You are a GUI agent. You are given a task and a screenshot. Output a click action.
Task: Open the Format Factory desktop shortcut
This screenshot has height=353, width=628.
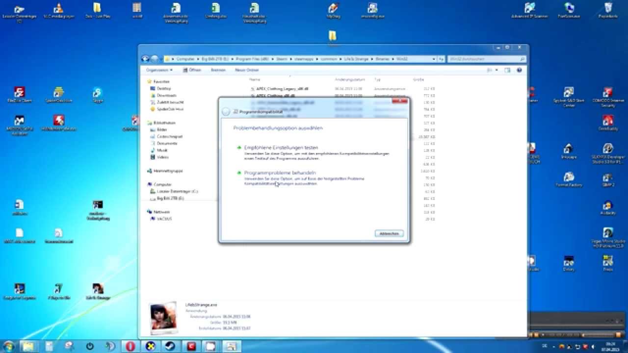point(569,179)
